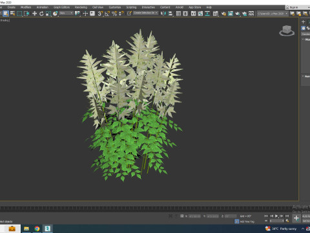
Task: Toggle the Layer Explorer icon
Action: pyautogui.click(x=185, y=14)
